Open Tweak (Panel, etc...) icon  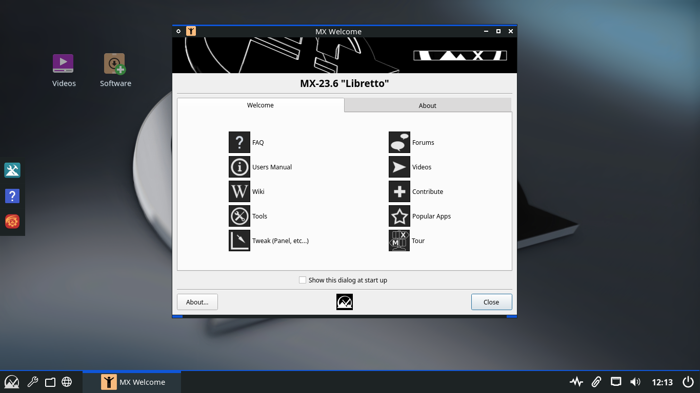[239, 241]
